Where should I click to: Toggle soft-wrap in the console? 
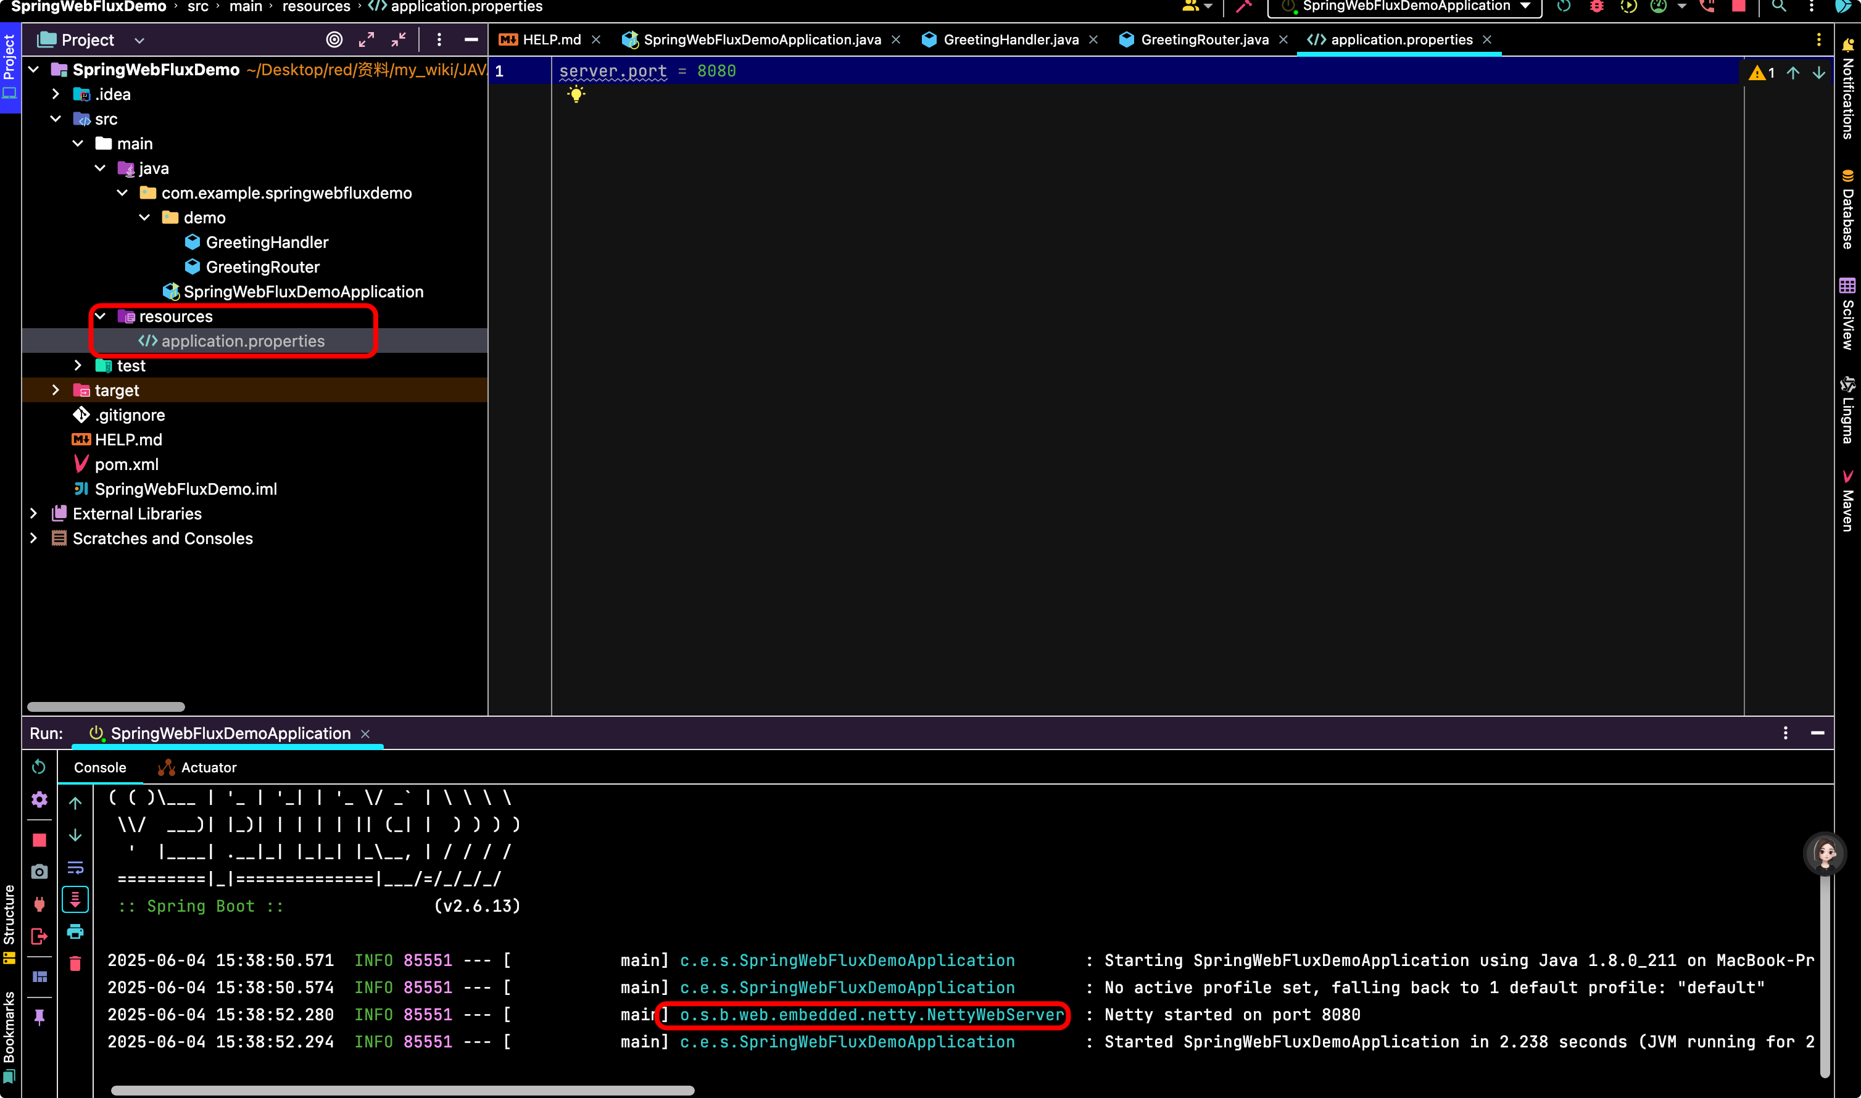75,867
